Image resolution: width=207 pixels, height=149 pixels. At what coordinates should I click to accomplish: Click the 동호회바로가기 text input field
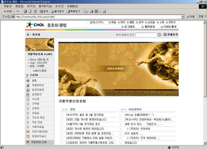pyautogui.click(x=146, y=35)
